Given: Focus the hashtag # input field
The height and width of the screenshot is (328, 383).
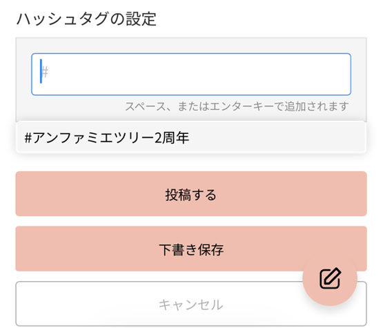Looking at the screenshot, I should click(191, 75).
